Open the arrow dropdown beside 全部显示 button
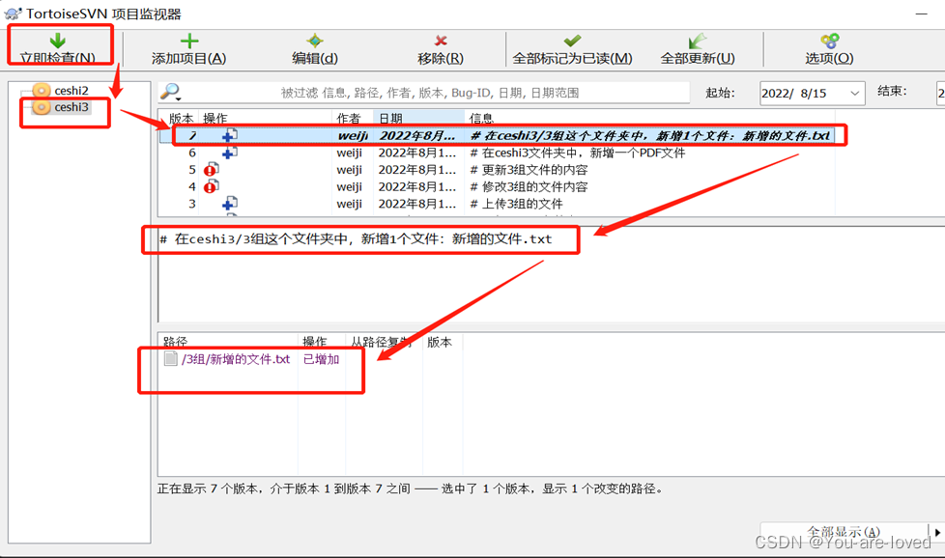 click(x=937, y=532)
